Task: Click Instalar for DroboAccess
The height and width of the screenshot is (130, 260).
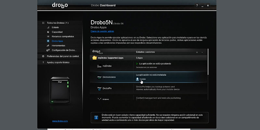Action: pyautogui.click(x=143, y=79)
